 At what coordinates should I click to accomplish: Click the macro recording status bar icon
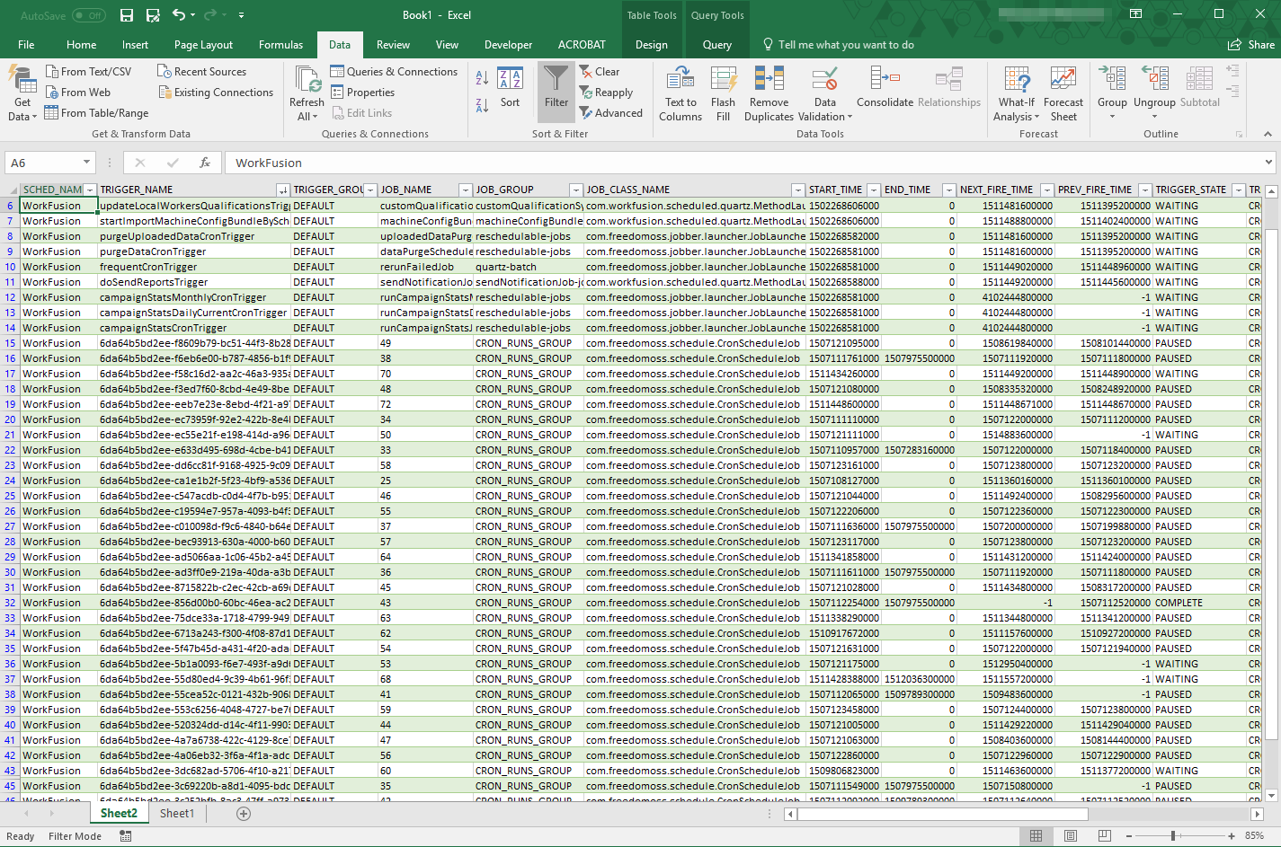[125, 836]
